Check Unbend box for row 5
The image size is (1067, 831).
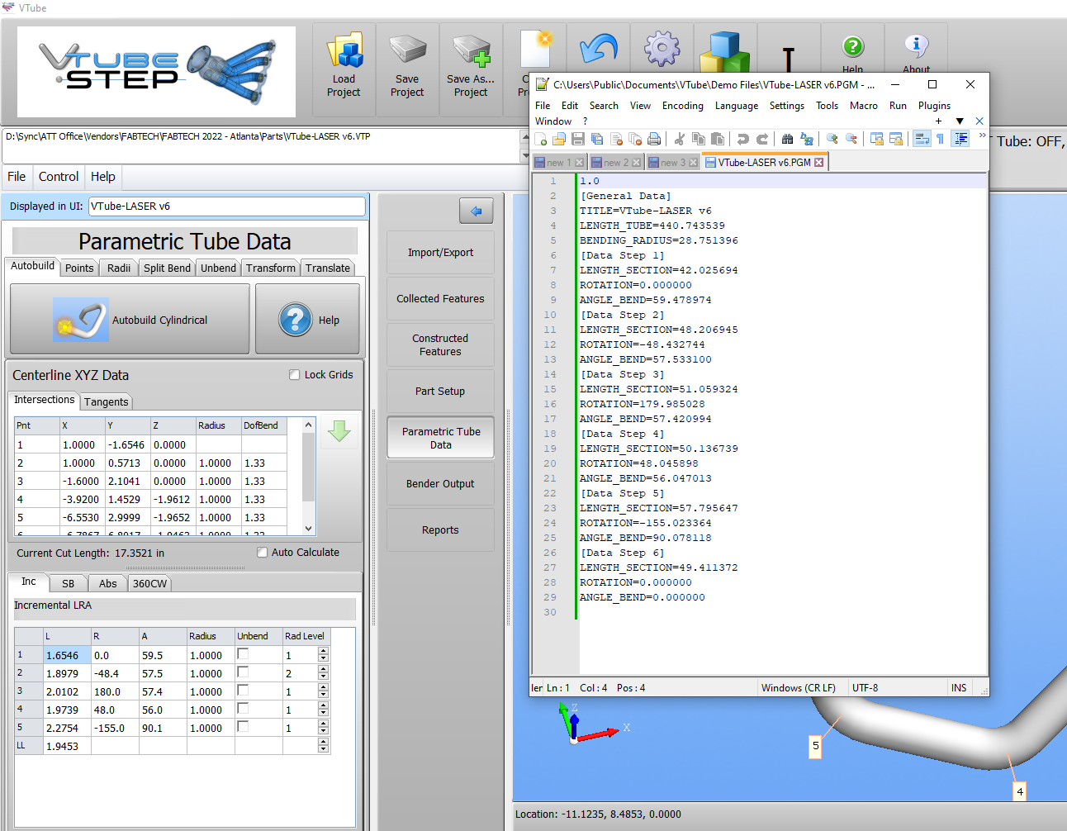[x=243, y=726]
